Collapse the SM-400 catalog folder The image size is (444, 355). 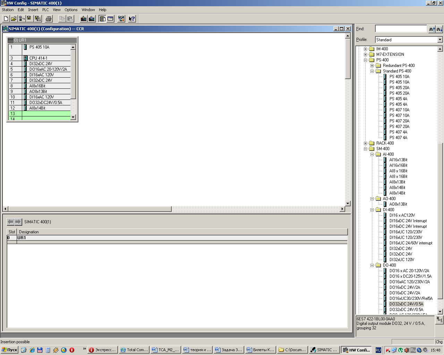(x=365, y=149)
